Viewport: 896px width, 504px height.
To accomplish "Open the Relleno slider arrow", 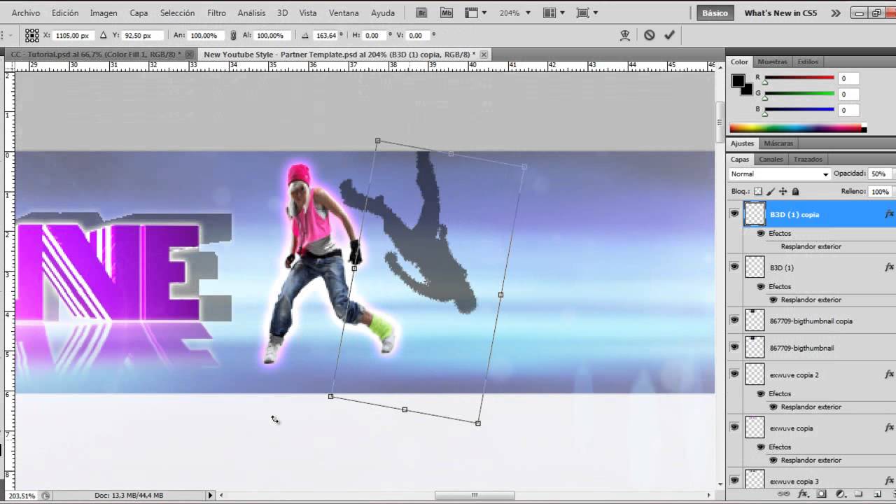I will click(893, 191).
